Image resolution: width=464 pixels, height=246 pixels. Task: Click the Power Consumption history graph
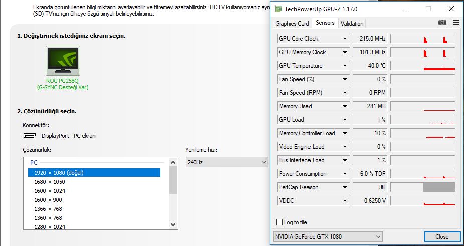coord(422,174)
